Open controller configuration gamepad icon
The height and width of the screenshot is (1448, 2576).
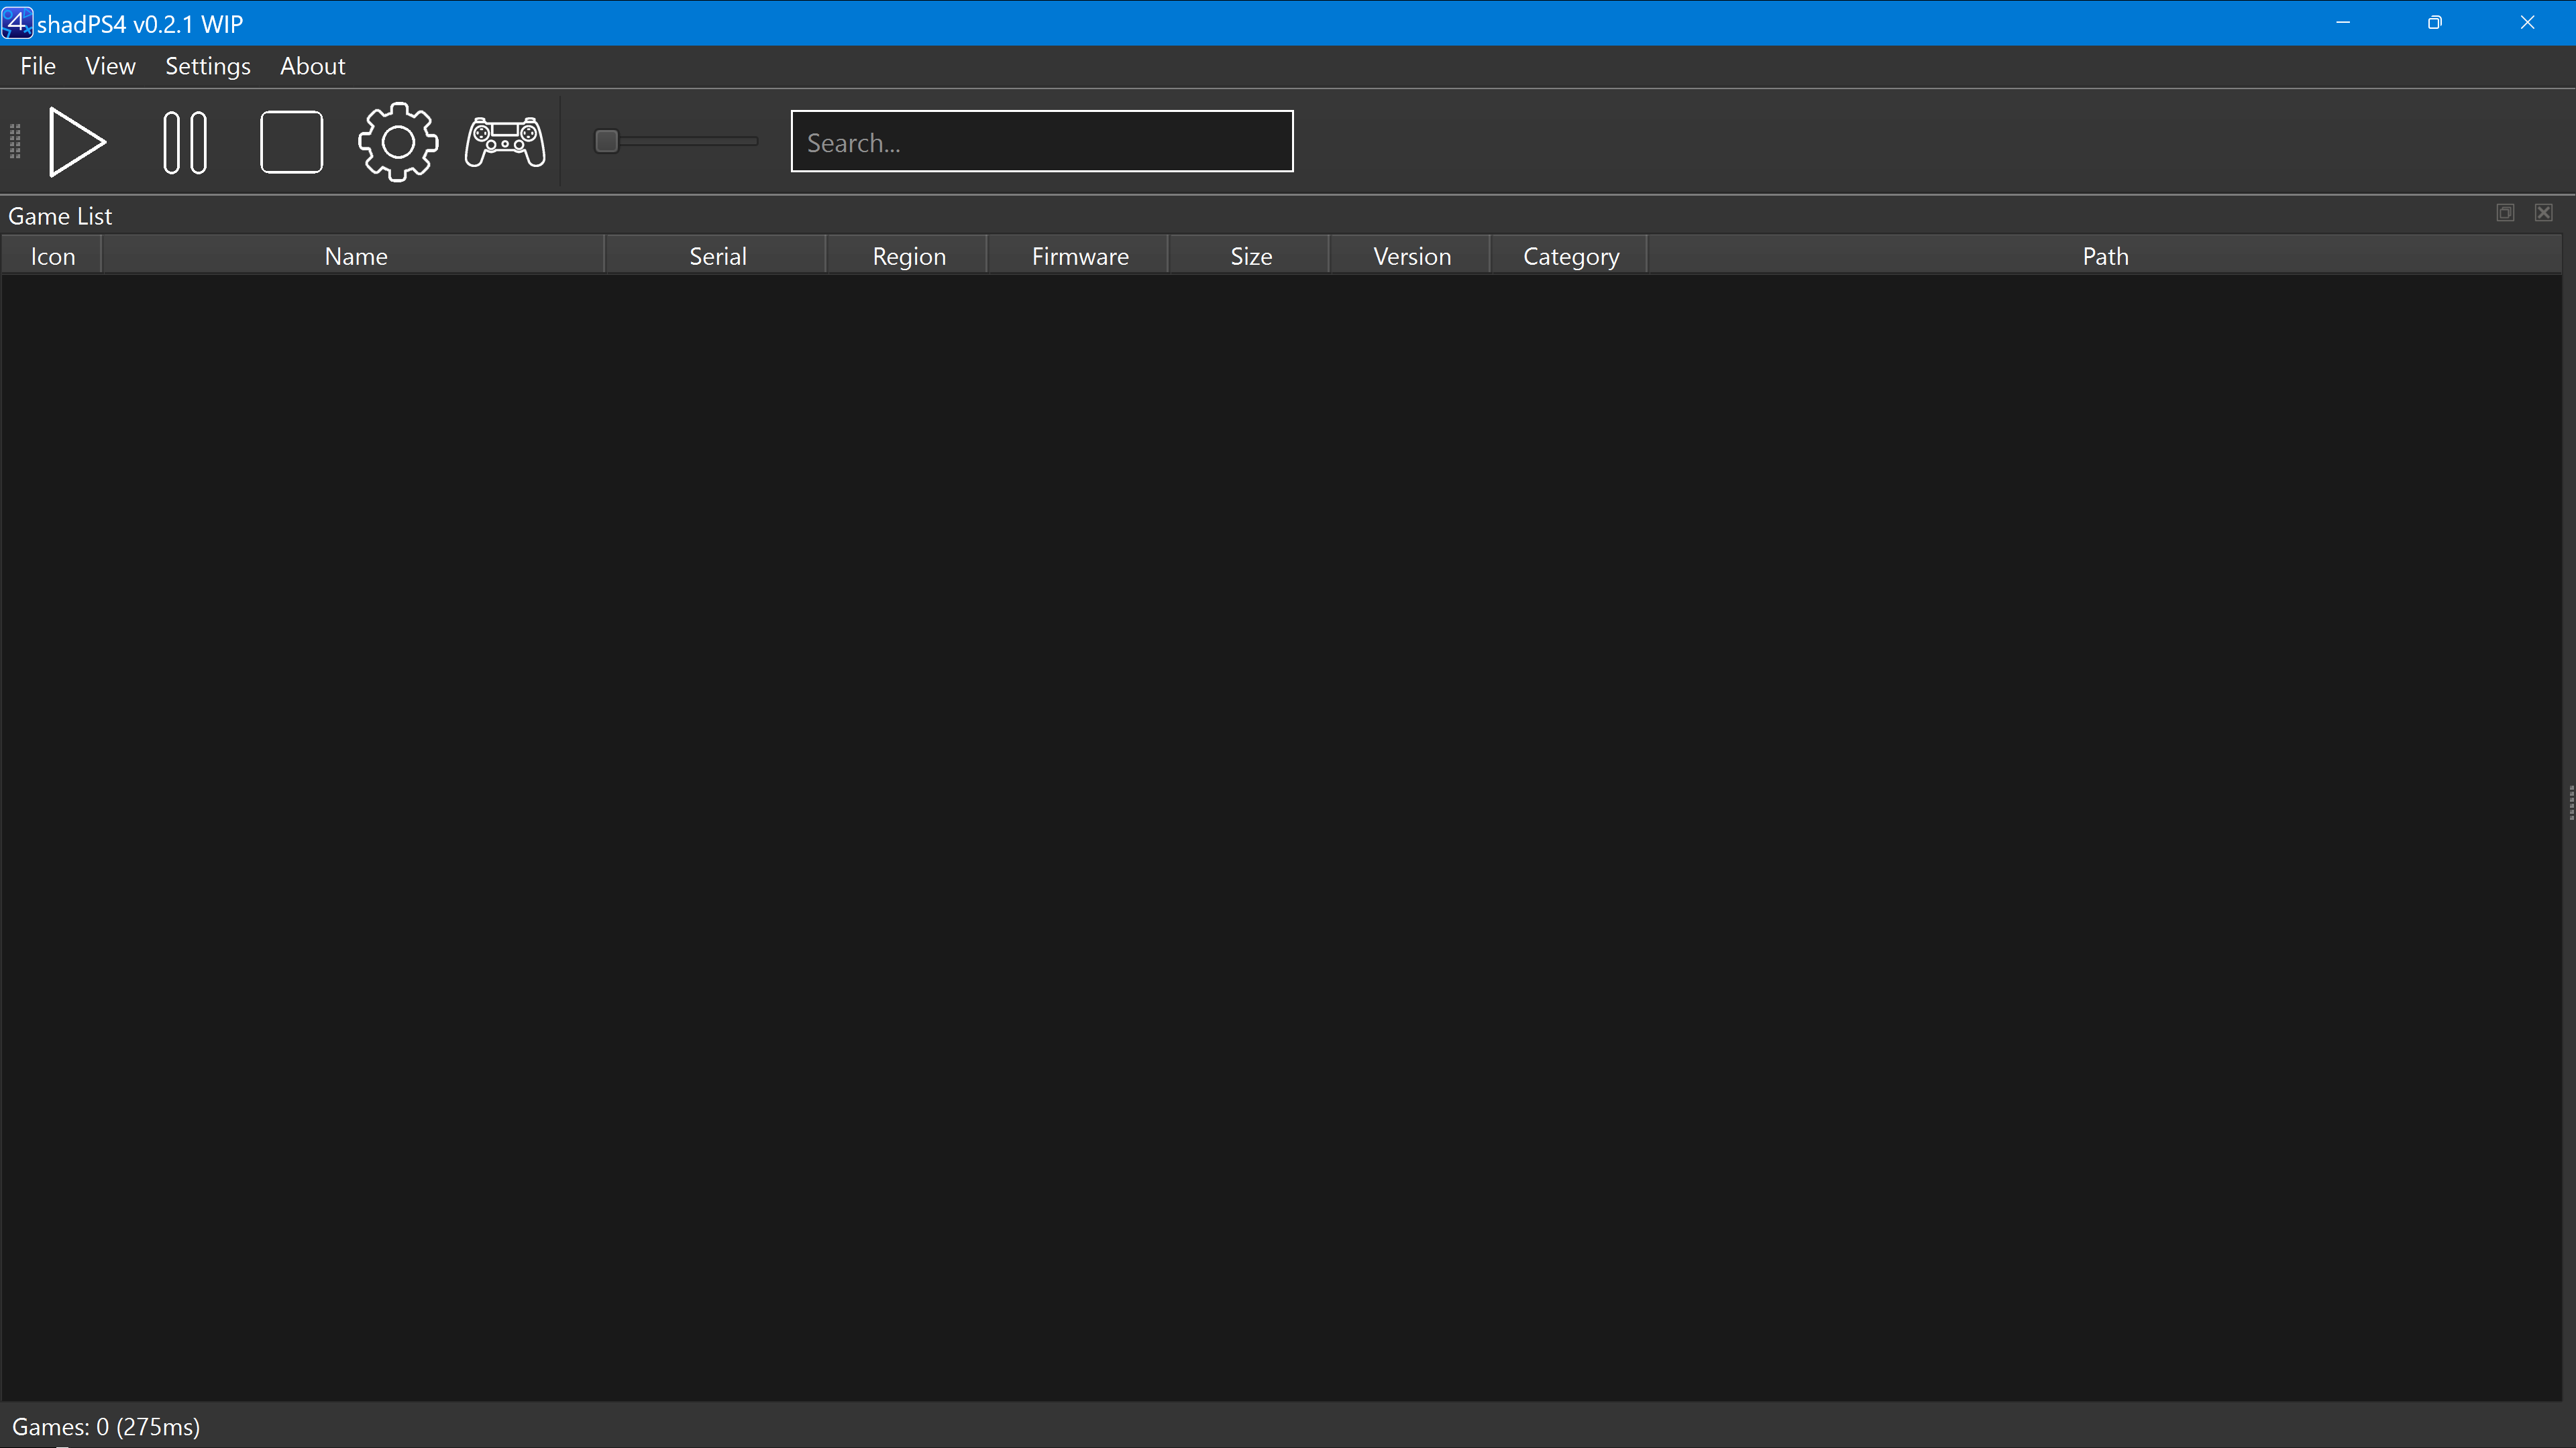tap(505, 142)
